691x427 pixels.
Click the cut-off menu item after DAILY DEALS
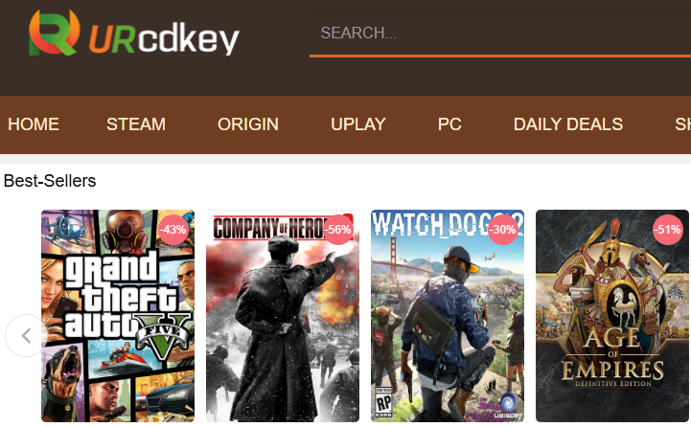[682, 124]
